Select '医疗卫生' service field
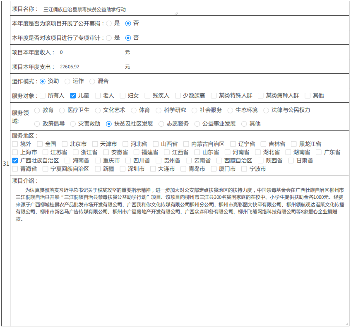This screenshot has height=328, width=351. 62,110
